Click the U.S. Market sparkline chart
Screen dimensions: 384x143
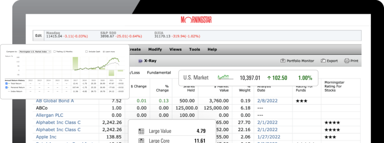tap(225, 78)
